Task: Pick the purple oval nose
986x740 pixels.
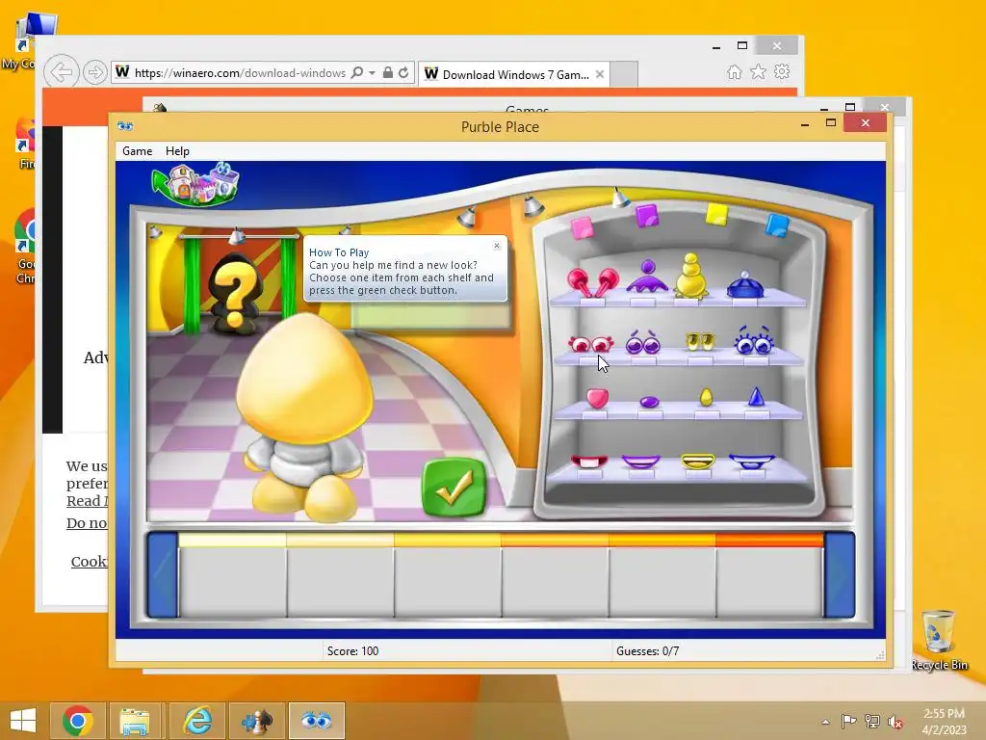Action: coord(649,402)
